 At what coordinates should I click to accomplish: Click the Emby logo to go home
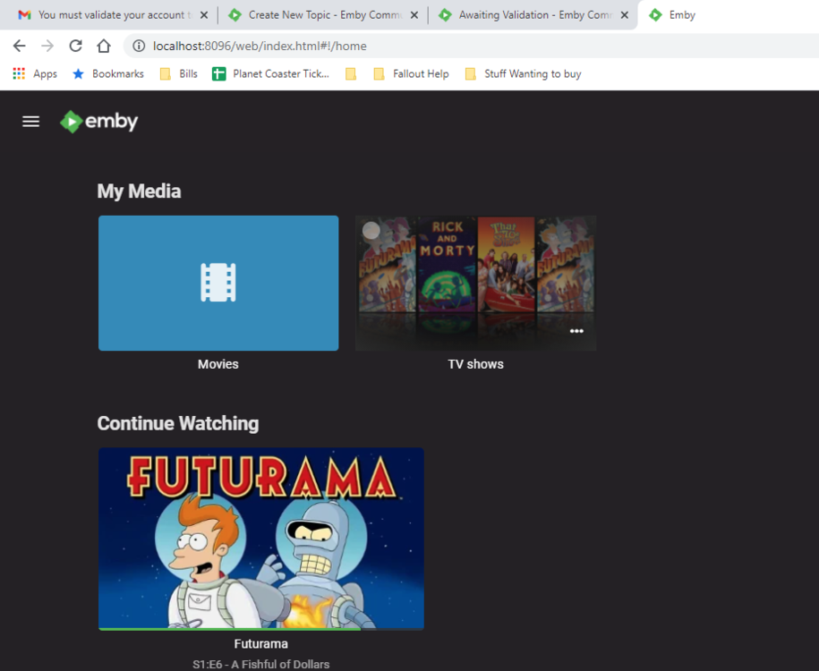tap(98, 121)
